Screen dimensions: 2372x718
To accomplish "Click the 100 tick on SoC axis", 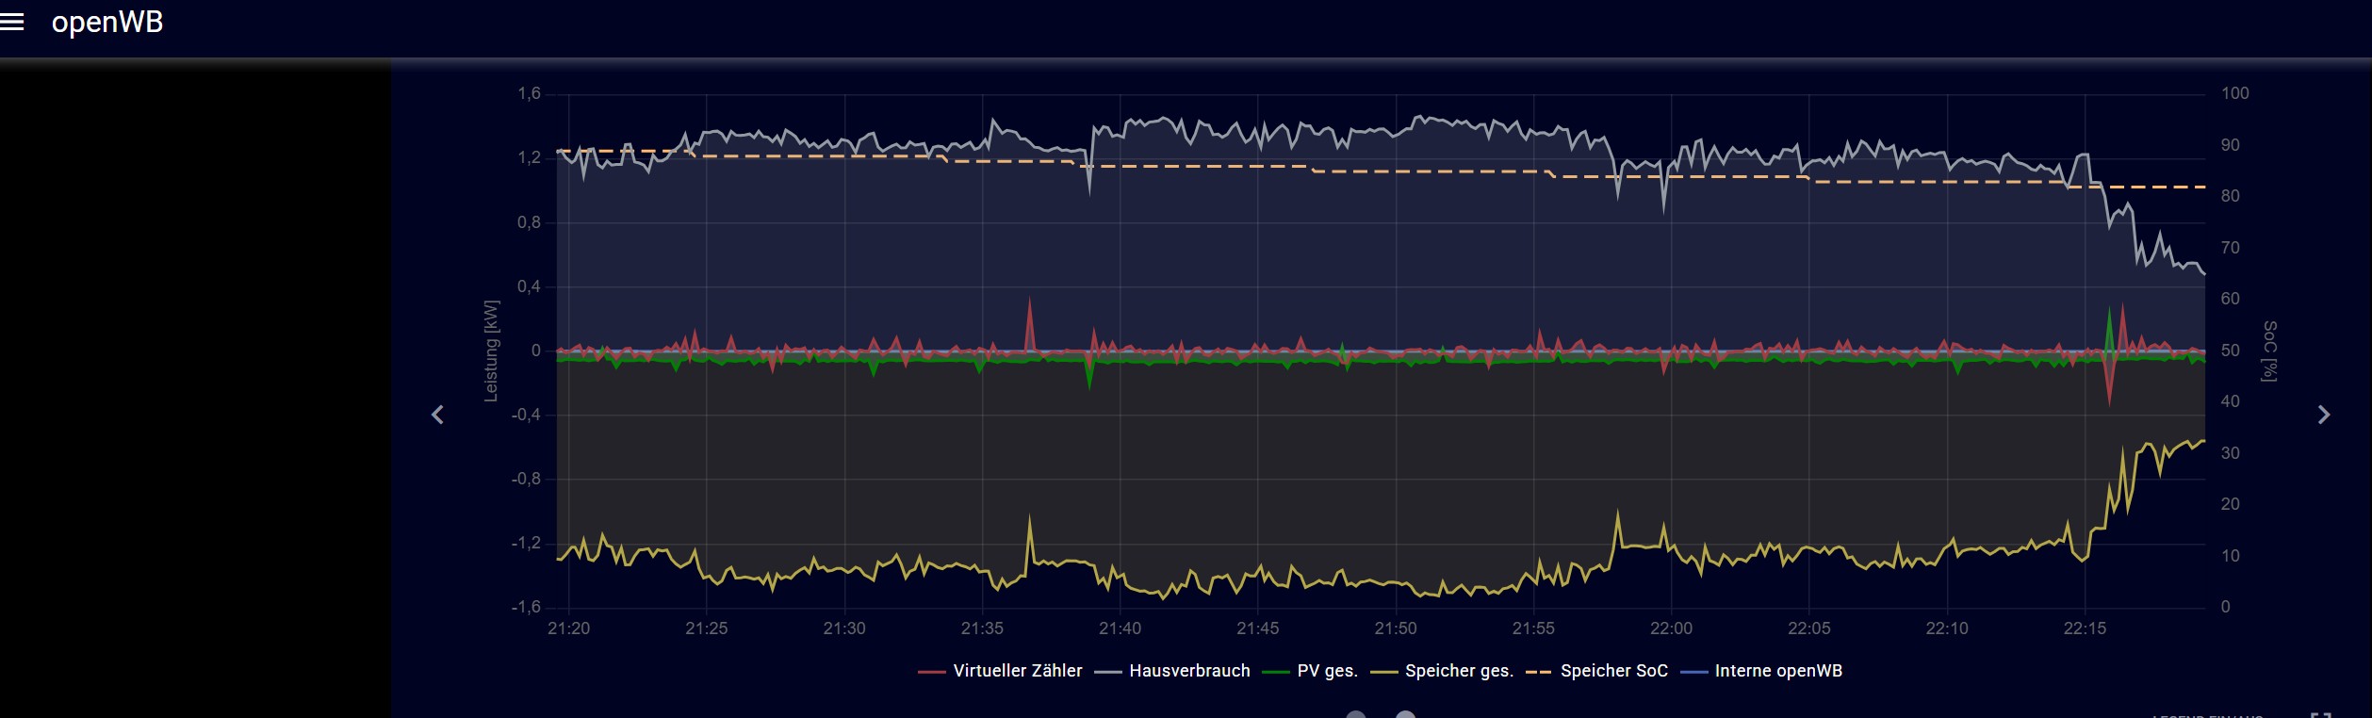I will [2234, 93].
